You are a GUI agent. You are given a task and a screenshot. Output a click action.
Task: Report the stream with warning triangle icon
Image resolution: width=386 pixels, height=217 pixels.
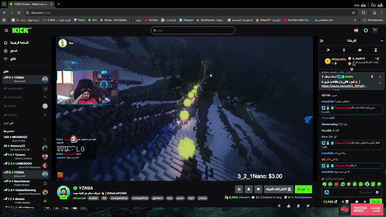click(x=289, y=206)
